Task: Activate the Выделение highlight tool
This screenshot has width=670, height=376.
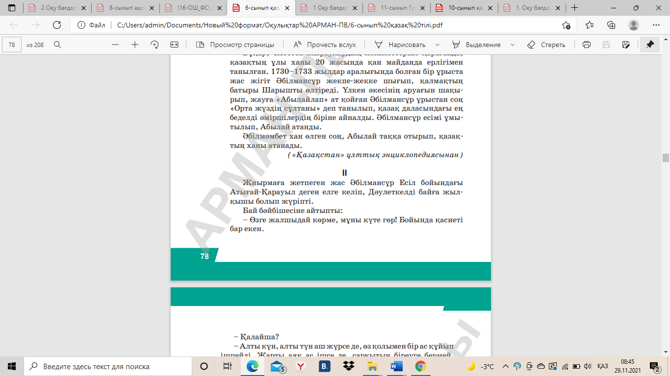Action: coord(477,45)
